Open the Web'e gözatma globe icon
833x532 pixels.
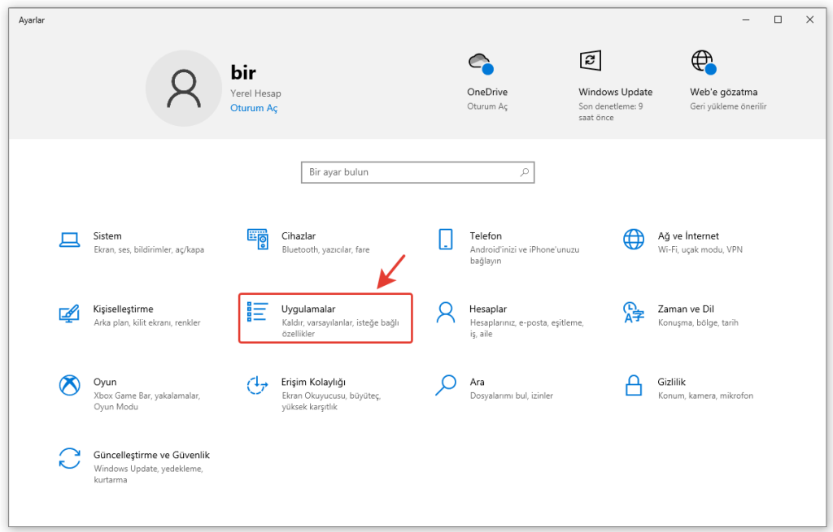pyautogui.click(x=701, y=61)
